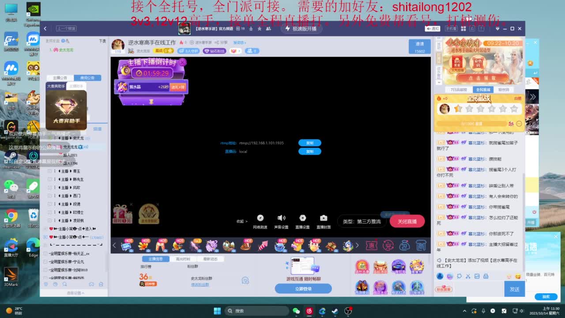
Task: Switch to 主播信息 tab
Action: click(x=156, y=259)
